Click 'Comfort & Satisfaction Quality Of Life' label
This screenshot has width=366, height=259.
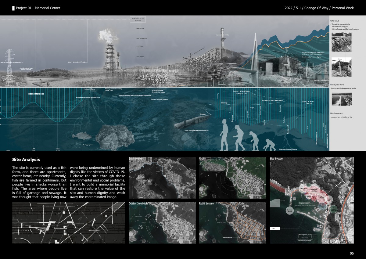242,92
